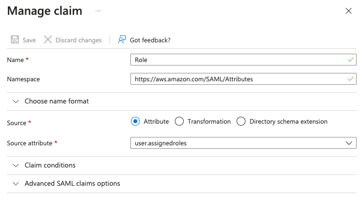Image resolution: width=363 pixels, height=202 pixels.
Task: Close the Manage claim pane
Action: click(349, 11)
